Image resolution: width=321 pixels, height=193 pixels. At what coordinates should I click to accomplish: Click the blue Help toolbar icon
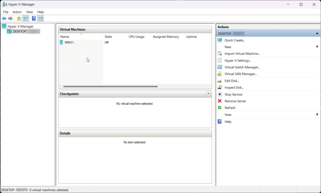[34, 19]
